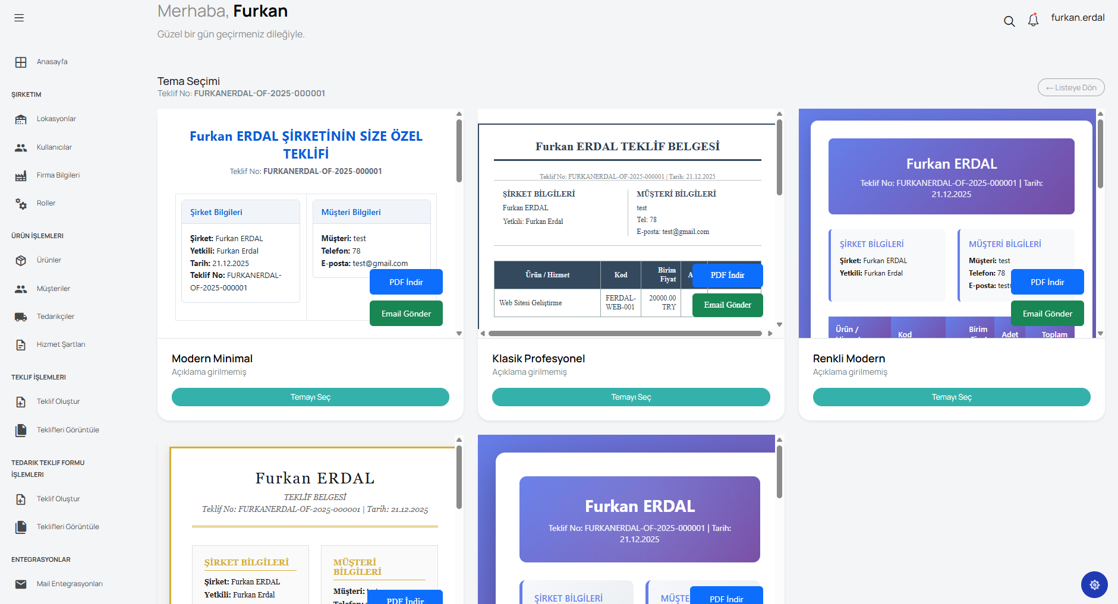Click Teklifleri Görüntüle icon under Tedarik Teklif Formu
Viewport: 1118px width, 604px height.
[x=21, y=527]
